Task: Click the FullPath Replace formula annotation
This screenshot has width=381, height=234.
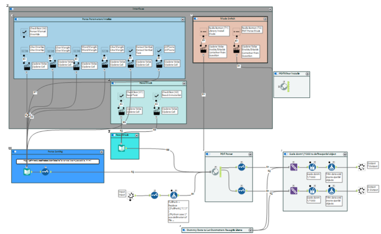Action: 178,211
